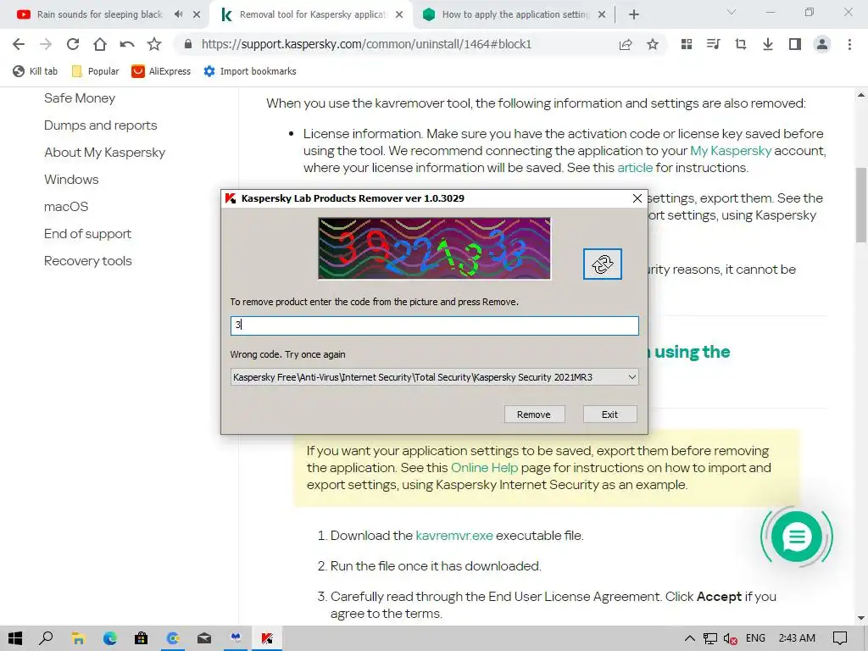Viewport: 868px width, 651px height.
Task: Open About My Kaspersky in the sidebar
Action: (104, 153)
